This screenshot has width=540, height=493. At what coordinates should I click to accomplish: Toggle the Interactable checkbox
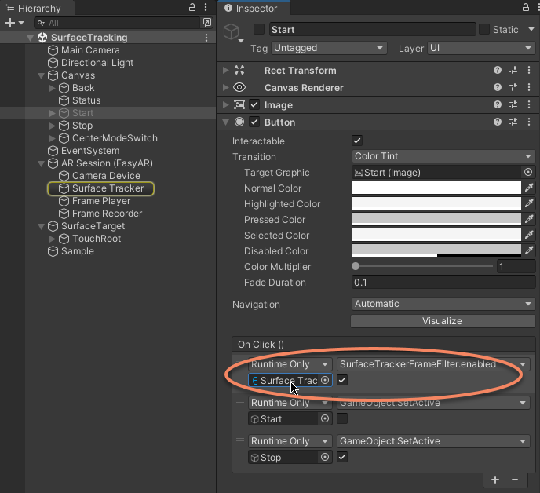tap(357, 141)
